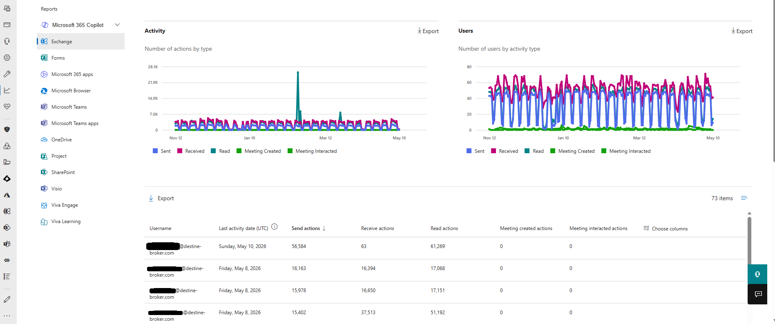Toggle Received legend swatch in Users chart
Image resolution: width=775 pixels, height=324 pixels.
(x=494, y=151)
